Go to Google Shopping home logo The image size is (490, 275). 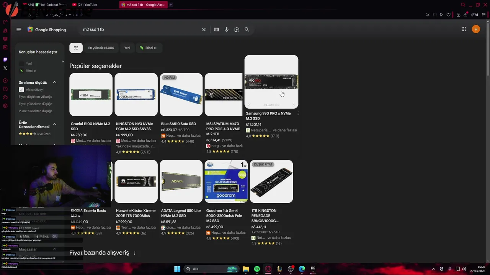tap(47, 29)
